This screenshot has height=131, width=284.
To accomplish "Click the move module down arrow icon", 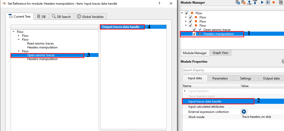I will (255, 2).
